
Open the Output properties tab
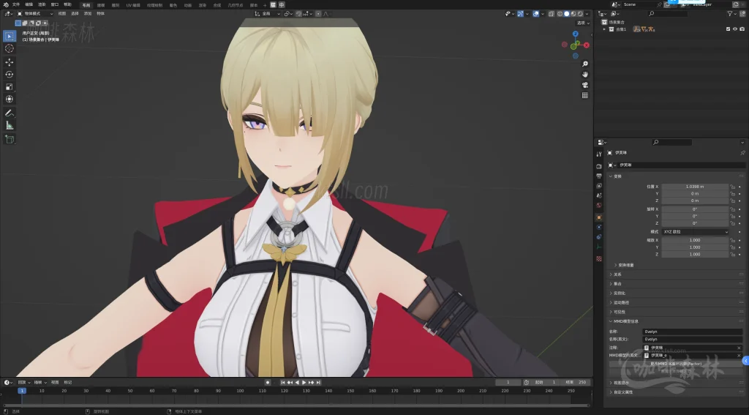(x=599, y=176)
